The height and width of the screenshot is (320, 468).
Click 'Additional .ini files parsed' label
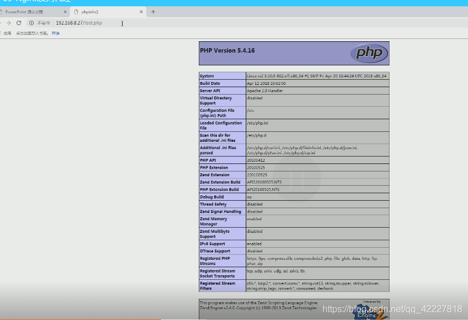point(218,150)
